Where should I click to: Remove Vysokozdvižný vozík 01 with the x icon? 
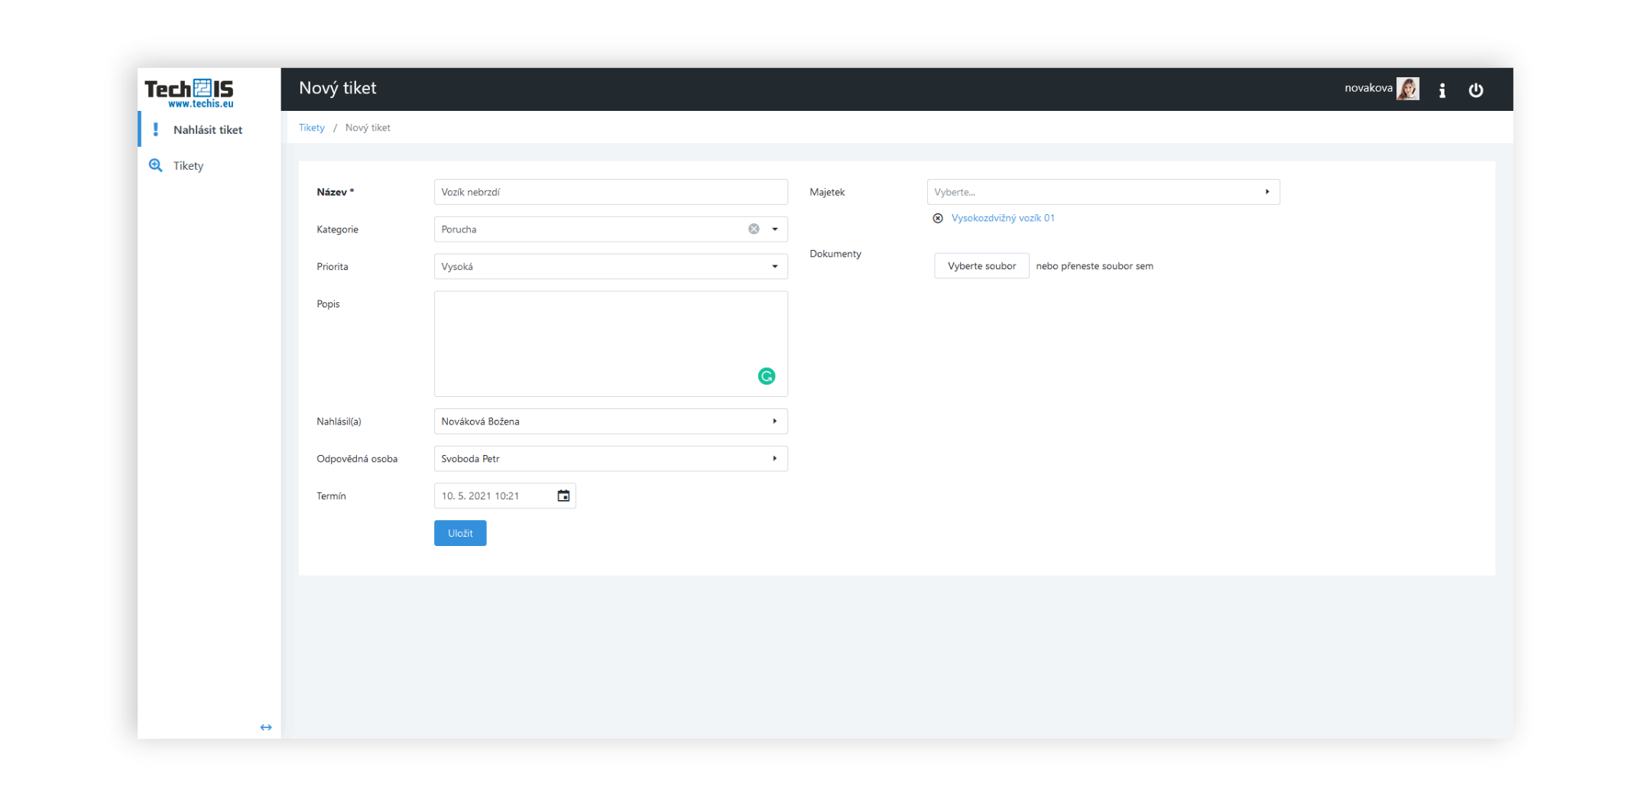pyautogui.click(x=938, y=218)
